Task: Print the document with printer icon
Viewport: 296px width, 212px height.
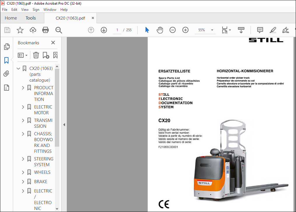Action: [x=45, y=30]
